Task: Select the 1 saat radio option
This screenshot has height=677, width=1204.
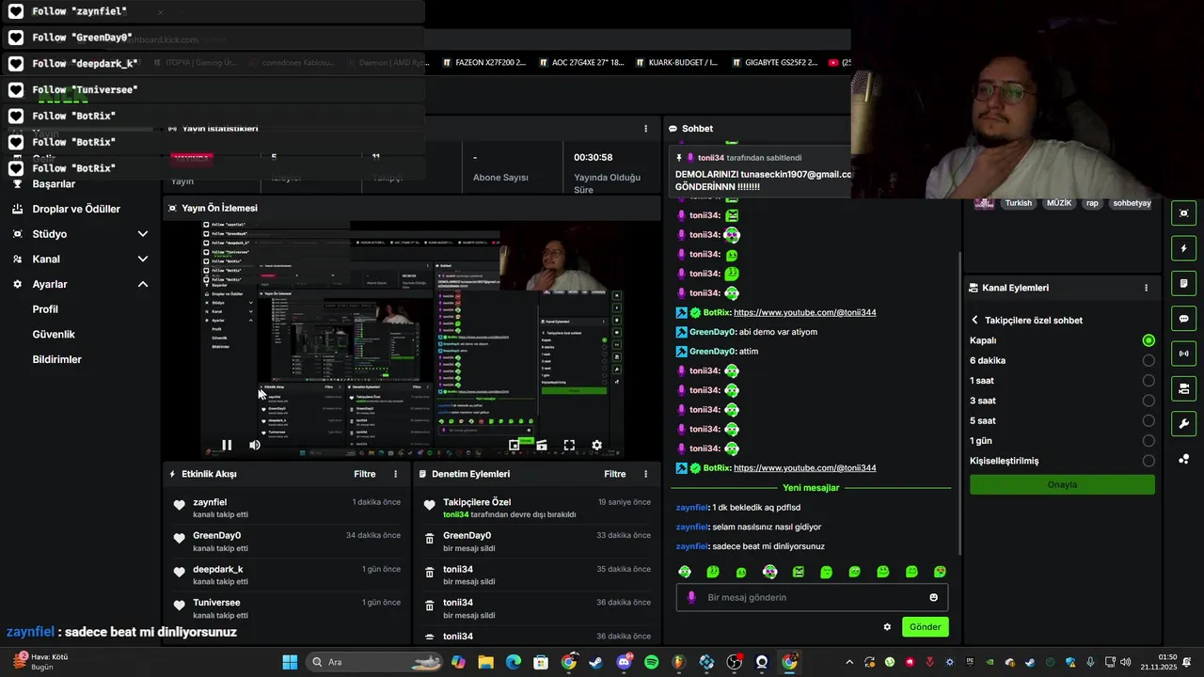Action: click(x=1149, y=381)
